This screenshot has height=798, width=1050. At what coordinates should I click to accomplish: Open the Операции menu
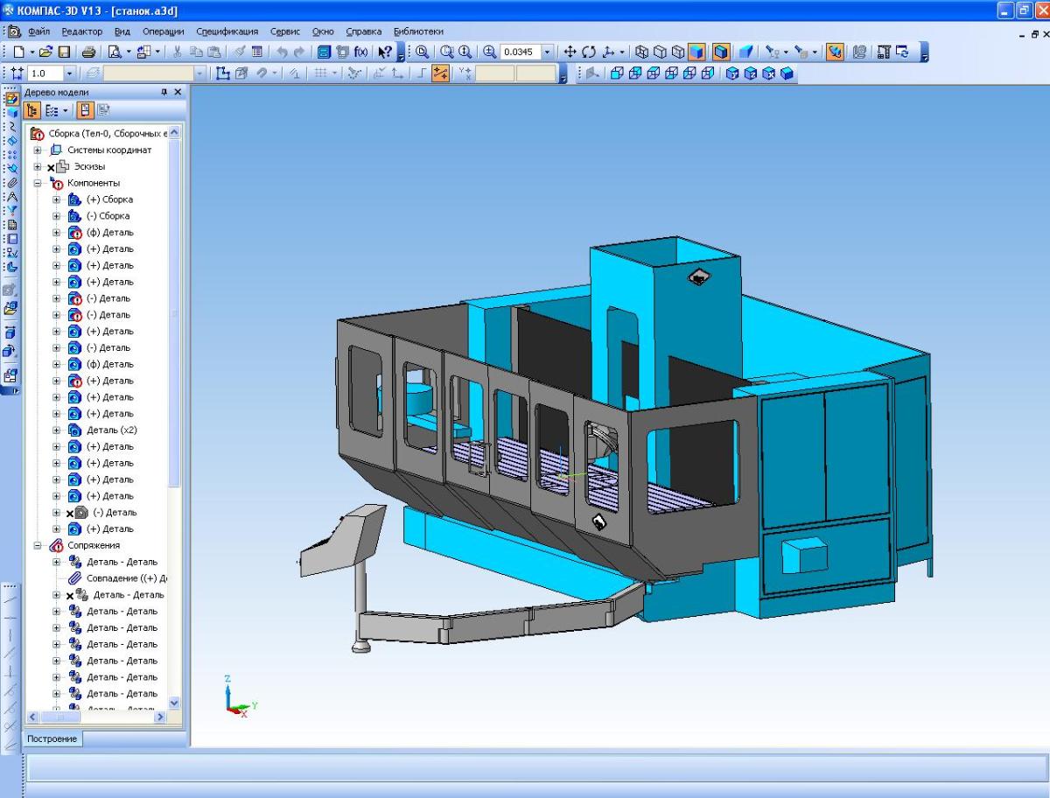pos(163,31)
